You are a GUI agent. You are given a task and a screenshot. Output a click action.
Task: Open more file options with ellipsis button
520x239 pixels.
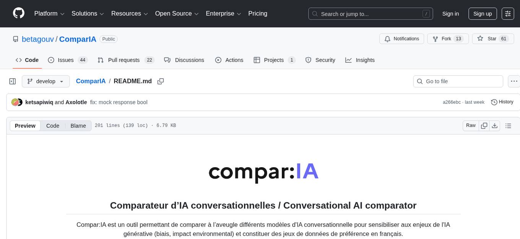514,81
